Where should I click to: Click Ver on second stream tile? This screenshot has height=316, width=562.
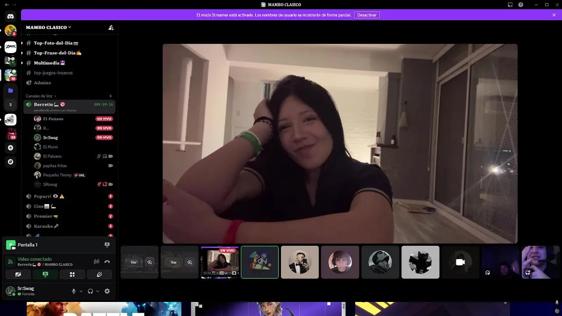click(x=173, y=262)
